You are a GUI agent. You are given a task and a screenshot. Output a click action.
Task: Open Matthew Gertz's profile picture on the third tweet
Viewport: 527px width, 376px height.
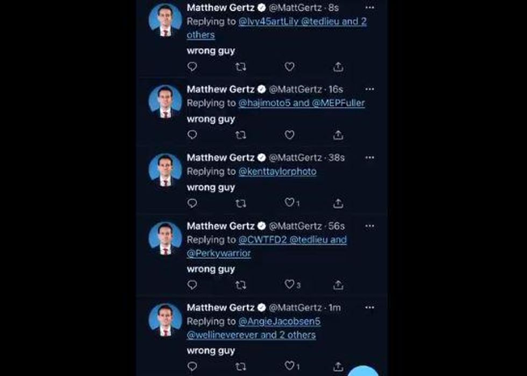pyautogui.click(x=166, y=168)
